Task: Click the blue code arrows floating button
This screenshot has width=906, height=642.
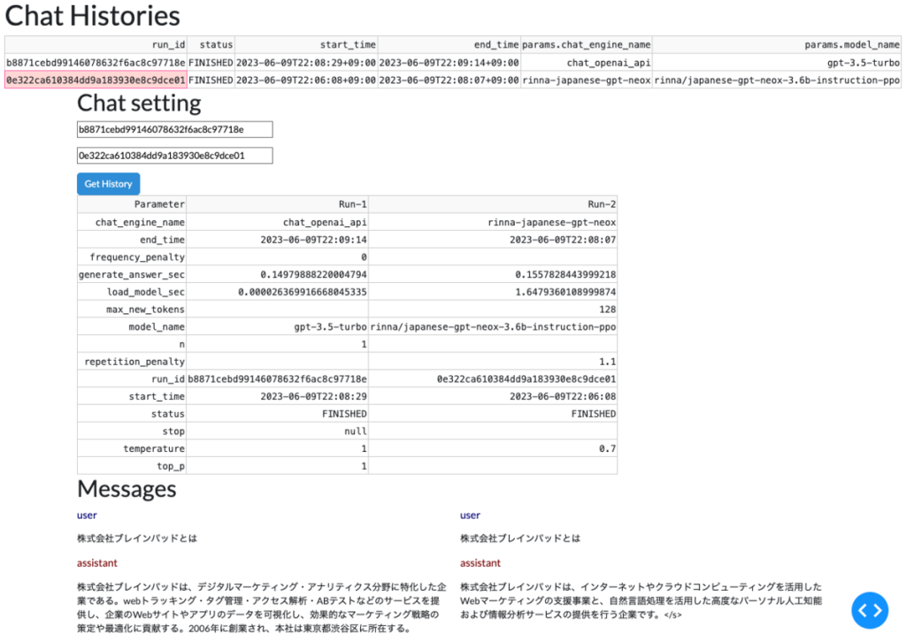Action: (x=870, y=610)
